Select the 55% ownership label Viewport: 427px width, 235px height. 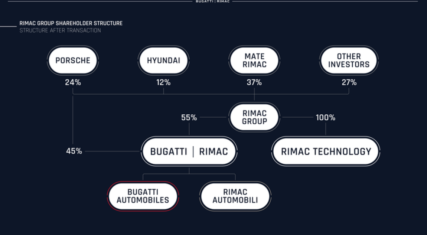[x=189, y=118]
